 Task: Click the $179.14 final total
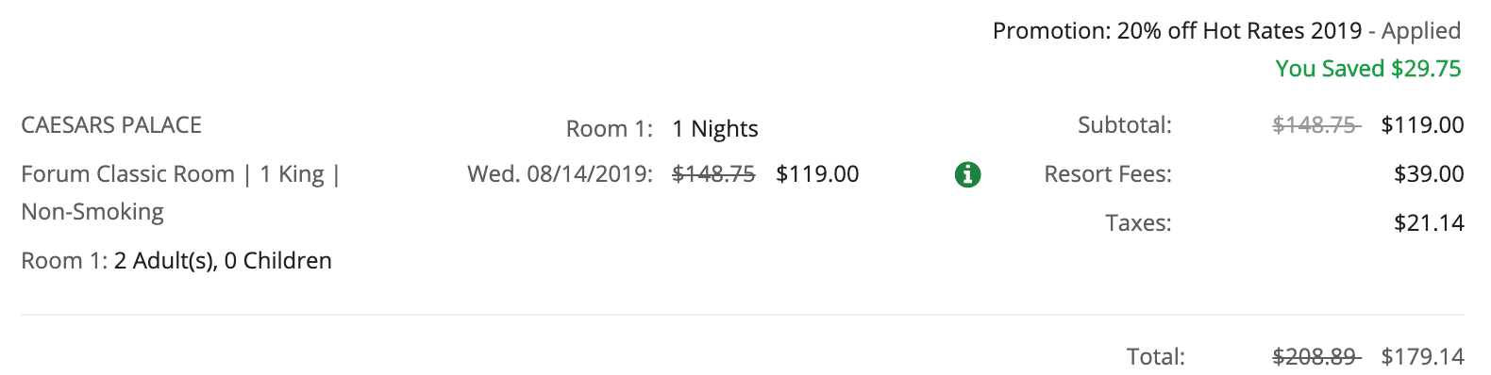[x=1422, y=357]
